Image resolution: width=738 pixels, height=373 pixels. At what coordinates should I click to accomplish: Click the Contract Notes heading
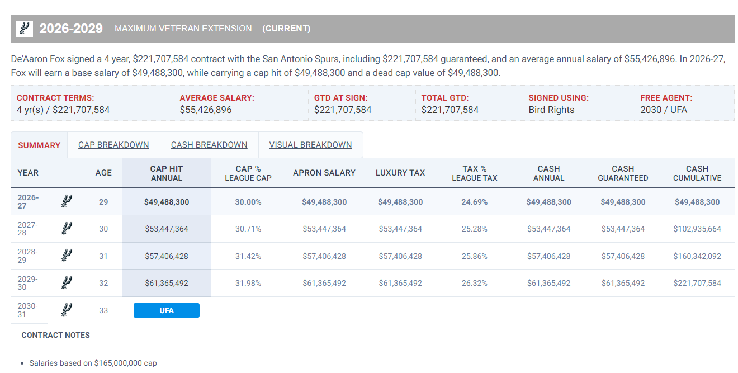coord(55,335)
